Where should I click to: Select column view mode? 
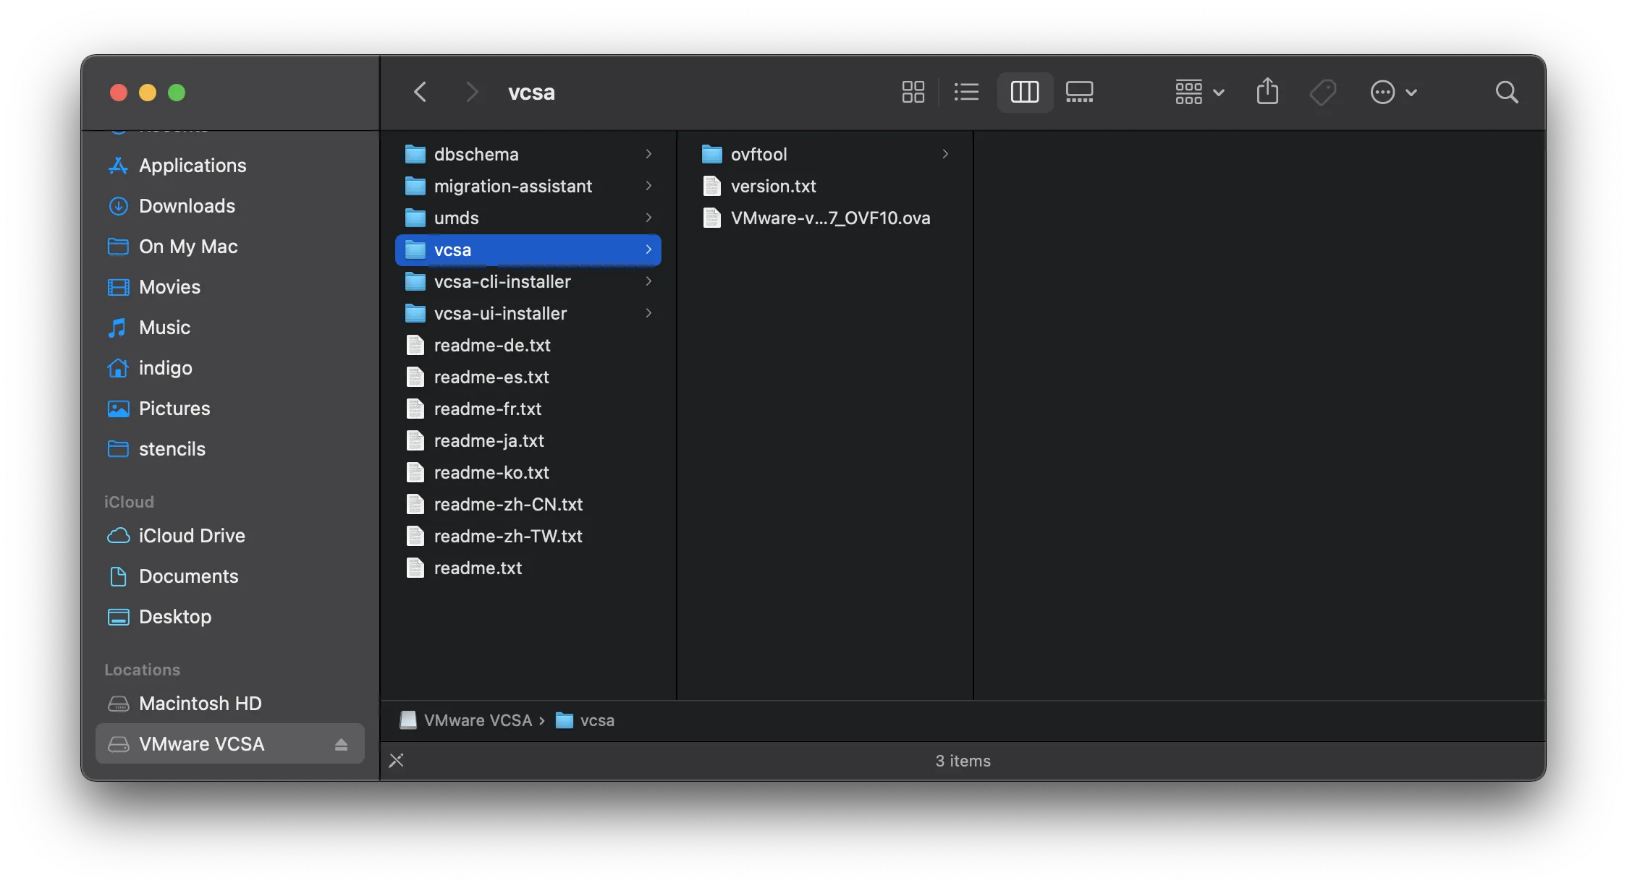pyautogui.click(x=1024, y=92)
